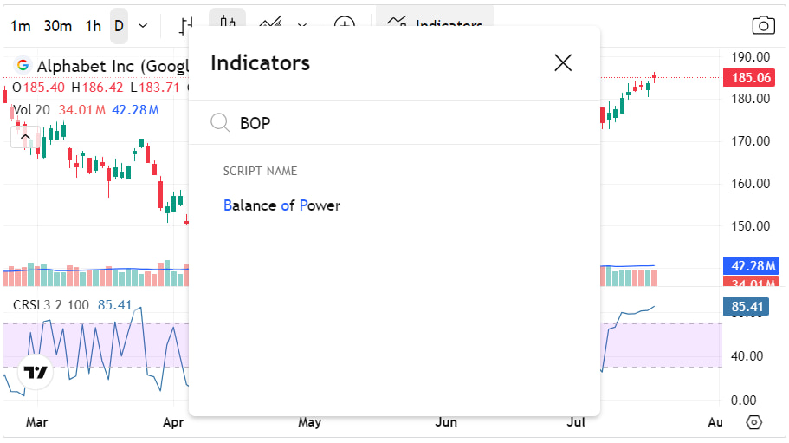Image resolution: width=789 pixels, height=443 pixels.
Task: Switch to 1m interval
Action: point(20,26)
